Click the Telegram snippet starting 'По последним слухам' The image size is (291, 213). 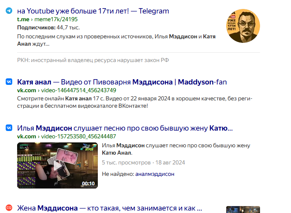tap(116, 40)
